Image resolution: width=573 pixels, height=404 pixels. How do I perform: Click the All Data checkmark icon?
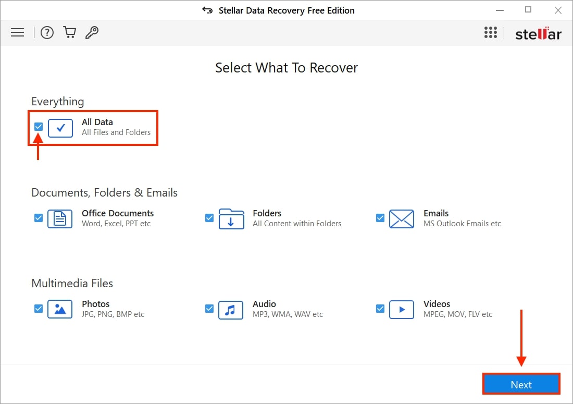tap(60, 128)
